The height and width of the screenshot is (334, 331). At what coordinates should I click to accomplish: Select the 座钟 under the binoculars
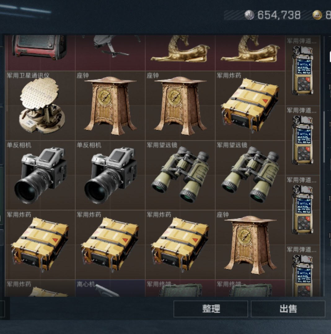(250, 245)
